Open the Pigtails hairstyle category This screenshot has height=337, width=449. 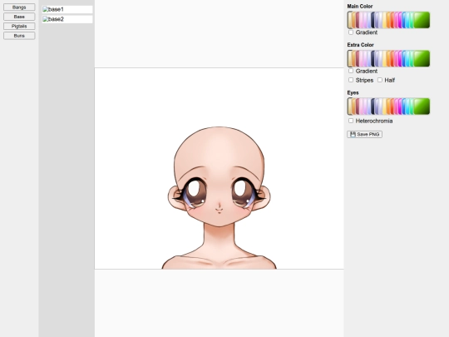click(19, 26)
